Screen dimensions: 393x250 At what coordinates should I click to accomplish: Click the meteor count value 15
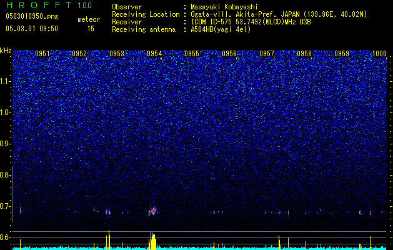coord(91,29)
